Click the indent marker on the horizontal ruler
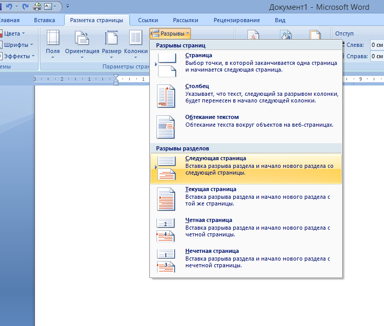 coord(116,80)
